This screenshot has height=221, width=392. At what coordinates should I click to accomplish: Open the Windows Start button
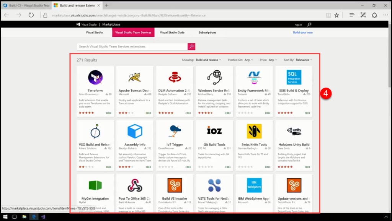5,217
